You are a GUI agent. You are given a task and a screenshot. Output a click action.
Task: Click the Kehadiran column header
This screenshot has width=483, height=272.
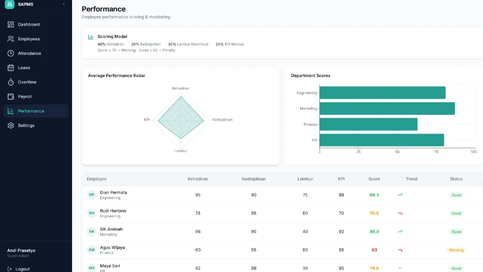click(x=198, y=179)
